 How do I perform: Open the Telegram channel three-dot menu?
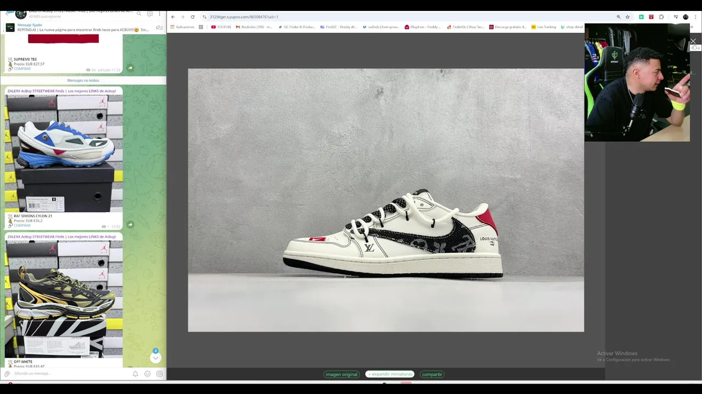[160, 14]
